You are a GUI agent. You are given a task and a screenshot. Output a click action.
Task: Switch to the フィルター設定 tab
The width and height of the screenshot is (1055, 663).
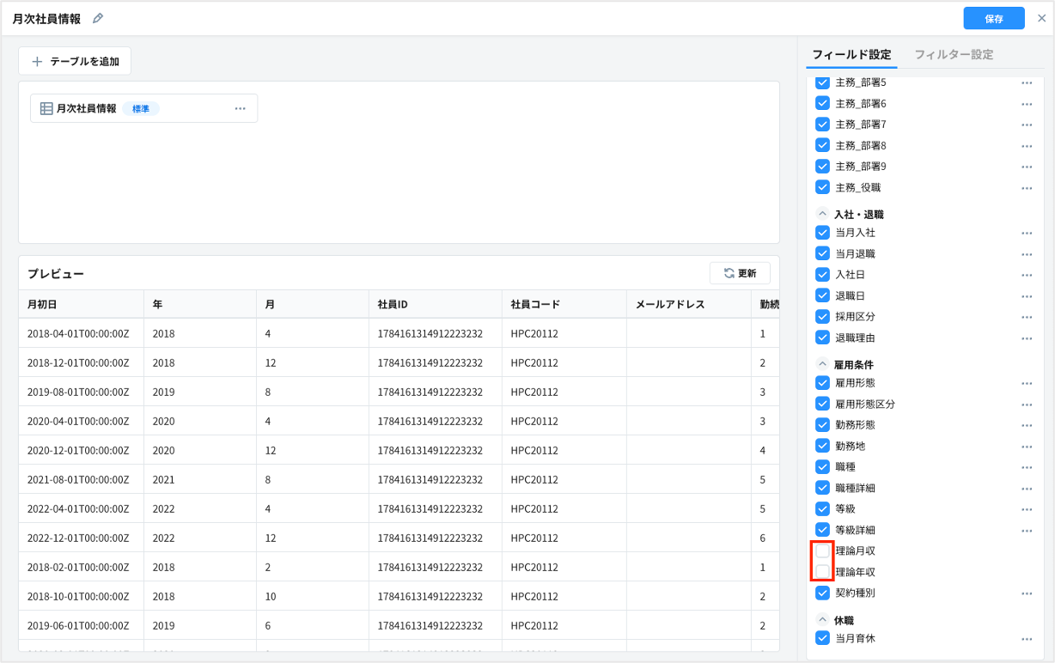click(x=953, y=55)
